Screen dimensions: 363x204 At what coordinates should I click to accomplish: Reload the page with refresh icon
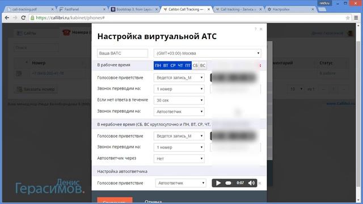point(23,18)
